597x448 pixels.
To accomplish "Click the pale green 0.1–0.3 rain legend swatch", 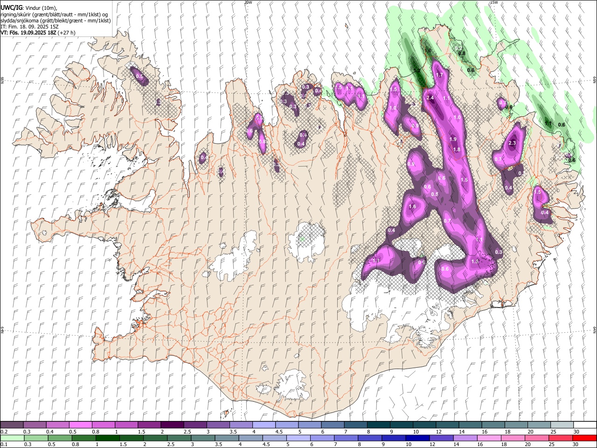I will click(12, 438).
